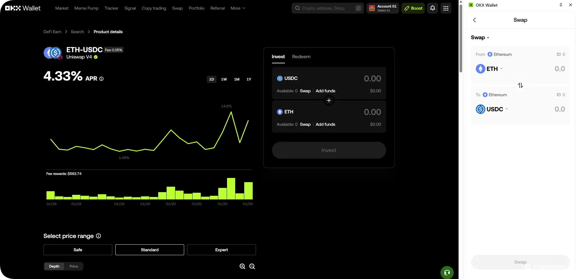Zoom in on the depth chart
576x279 pixels.
click(242, 266)
